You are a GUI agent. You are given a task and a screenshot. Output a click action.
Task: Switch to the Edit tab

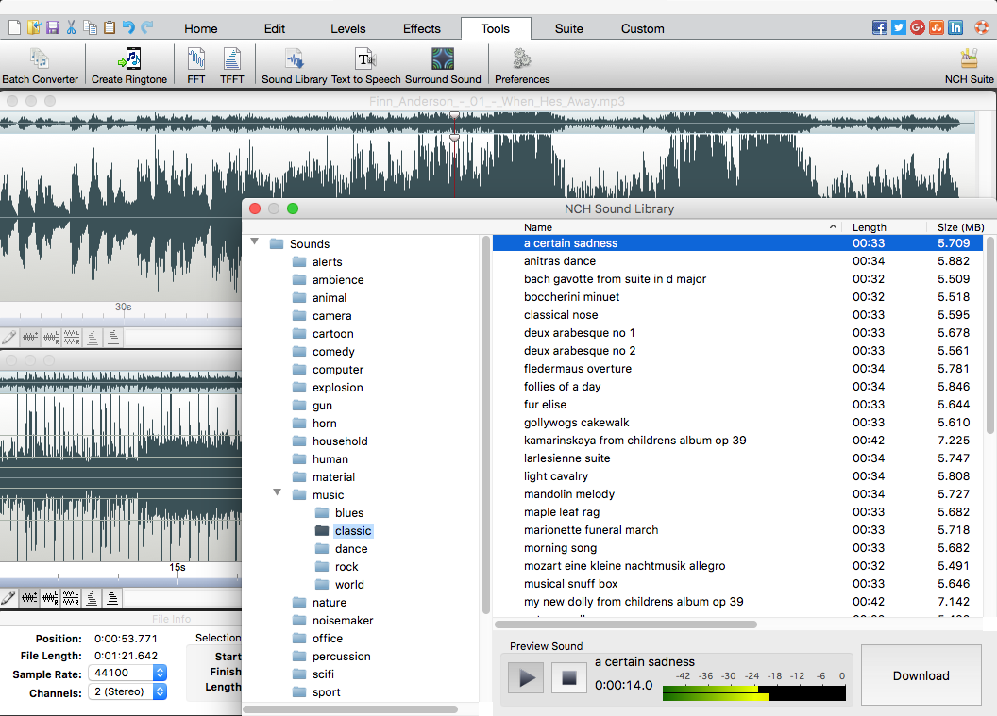coord(275,28)
